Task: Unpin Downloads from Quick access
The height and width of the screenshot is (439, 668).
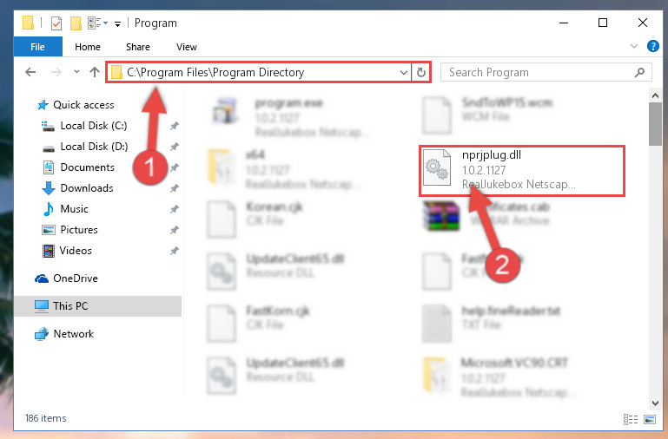Action: [174, 188]
